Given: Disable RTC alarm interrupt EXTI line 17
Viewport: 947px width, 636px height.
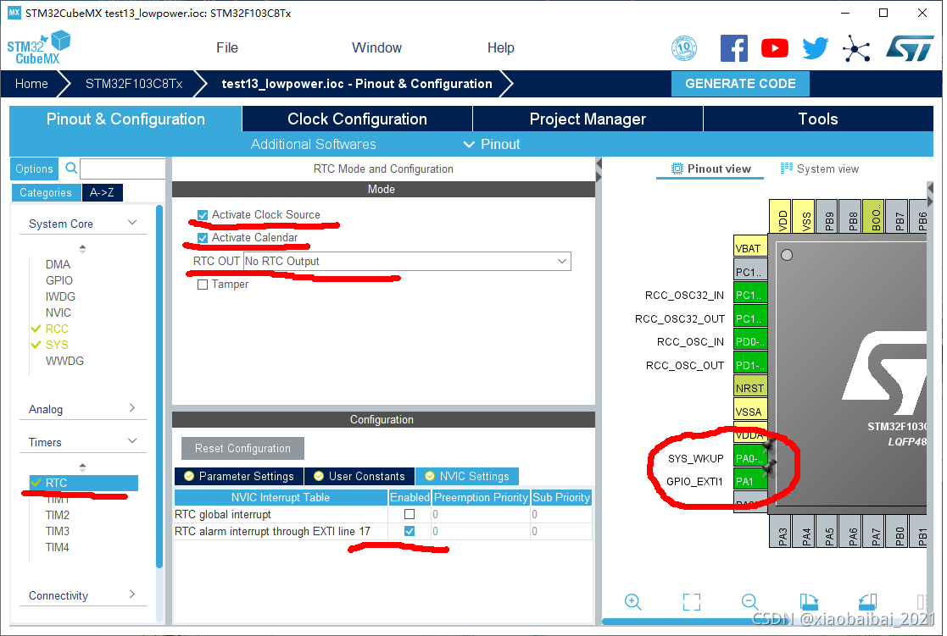Looking at the screenshot, I should pos(409,531).
